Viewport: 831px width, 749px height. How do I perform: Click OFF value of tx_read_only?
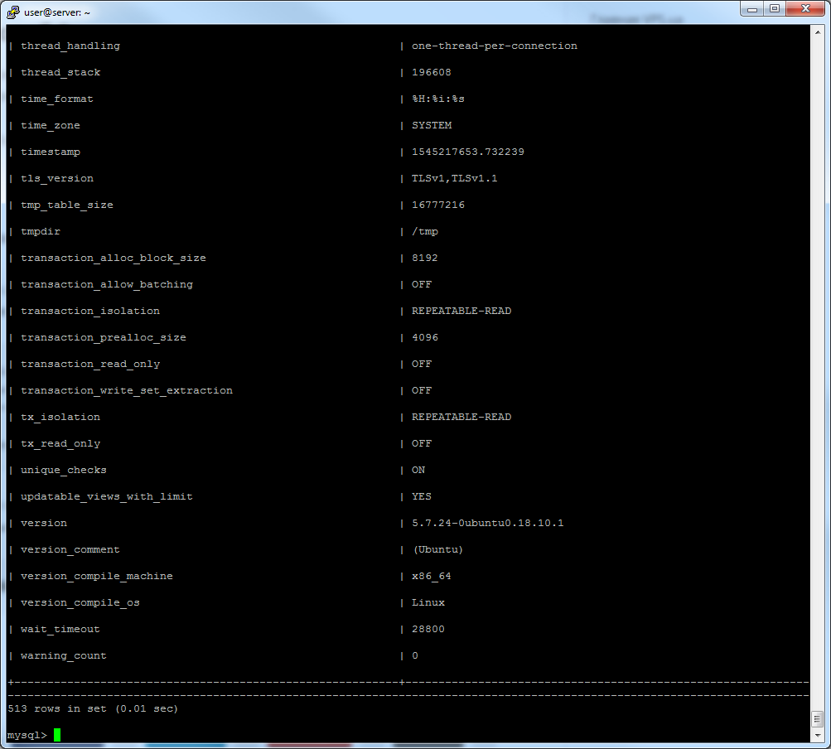[x=422, y=443]
